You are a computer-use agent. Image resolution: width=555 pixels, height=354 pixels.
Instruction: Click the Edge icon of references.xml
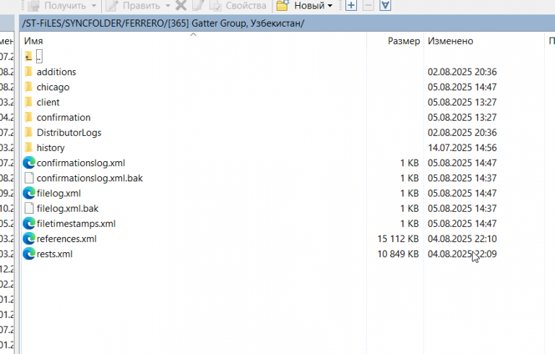(x=29, y=238)
